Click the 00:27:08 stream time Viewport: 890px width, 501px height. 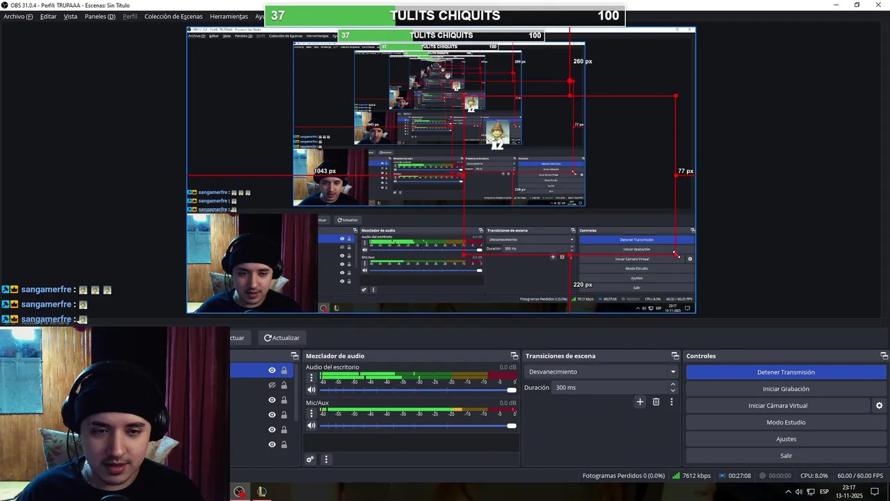click(x=739, y=476)
